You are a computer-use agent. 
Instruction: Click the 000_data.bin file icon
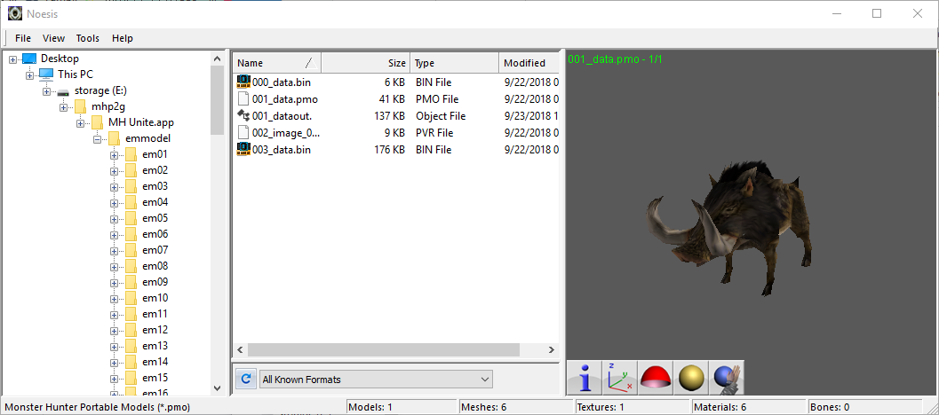click(243, 82)
